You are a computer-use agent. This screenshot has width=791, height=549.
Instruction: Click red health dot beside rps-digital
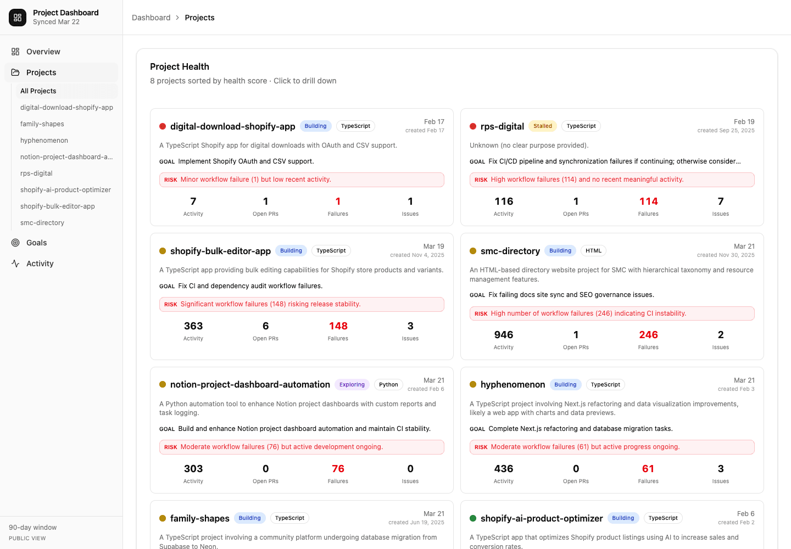[x=473, y=126]
